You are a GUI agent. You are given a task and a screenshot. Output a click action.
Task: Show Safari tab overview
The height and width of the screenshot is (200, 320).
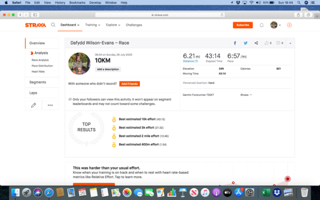[x=308, y=14]
